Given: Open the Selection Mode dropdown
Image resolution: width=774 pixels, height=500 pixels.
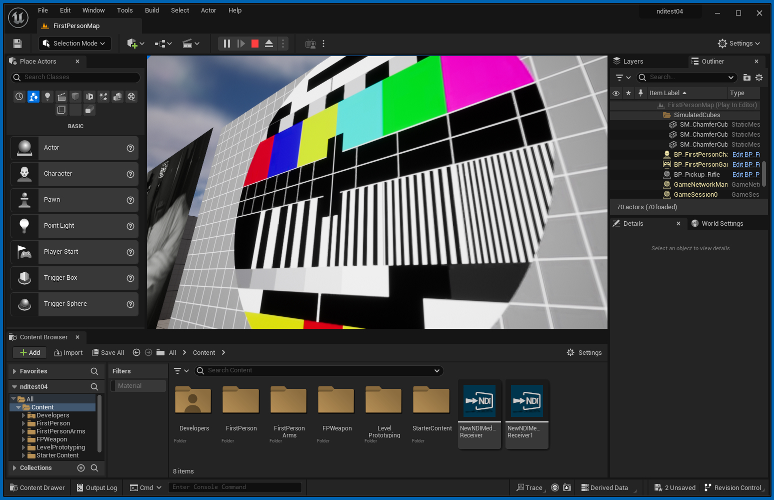Looking at the screenshot, I should click(74, 44).
